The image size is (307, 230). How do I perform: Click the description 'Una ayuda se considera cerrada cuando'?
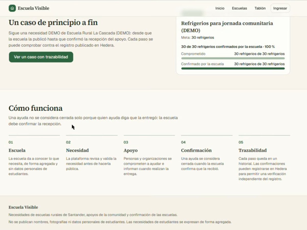coord(203,164)
